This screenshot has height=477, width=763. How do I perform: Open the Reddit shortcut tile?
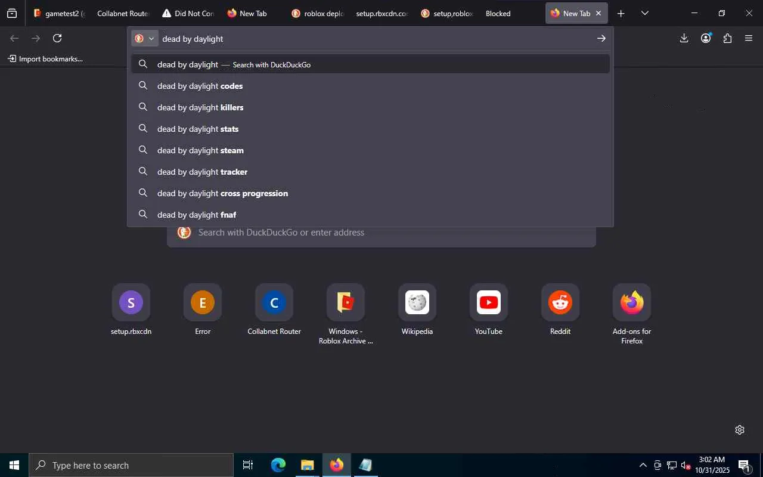(x=560, y=310)
